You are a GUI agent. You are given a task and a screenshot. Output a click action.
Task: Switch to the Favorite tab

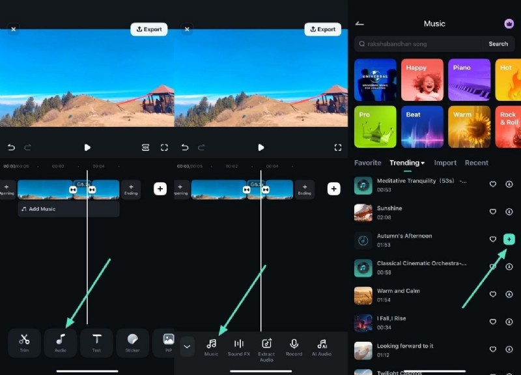[x=367, y=163]
